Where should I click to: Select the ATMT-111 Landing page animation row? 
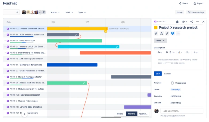tap(25, 107)
